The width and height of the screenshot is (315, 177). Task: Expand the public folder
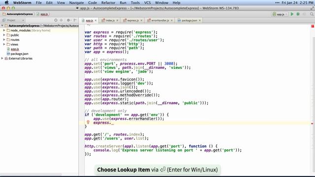[x=4, y=35]
